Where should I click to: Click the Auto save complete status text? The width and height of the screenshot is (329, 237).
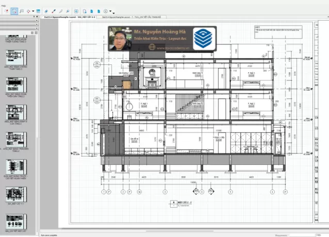(x=49, y=235)
